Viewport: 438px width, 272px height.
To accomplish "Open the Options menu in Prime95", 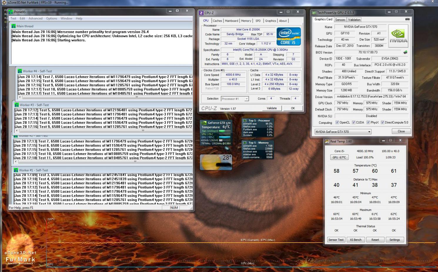I will click(x=51, y=18).
